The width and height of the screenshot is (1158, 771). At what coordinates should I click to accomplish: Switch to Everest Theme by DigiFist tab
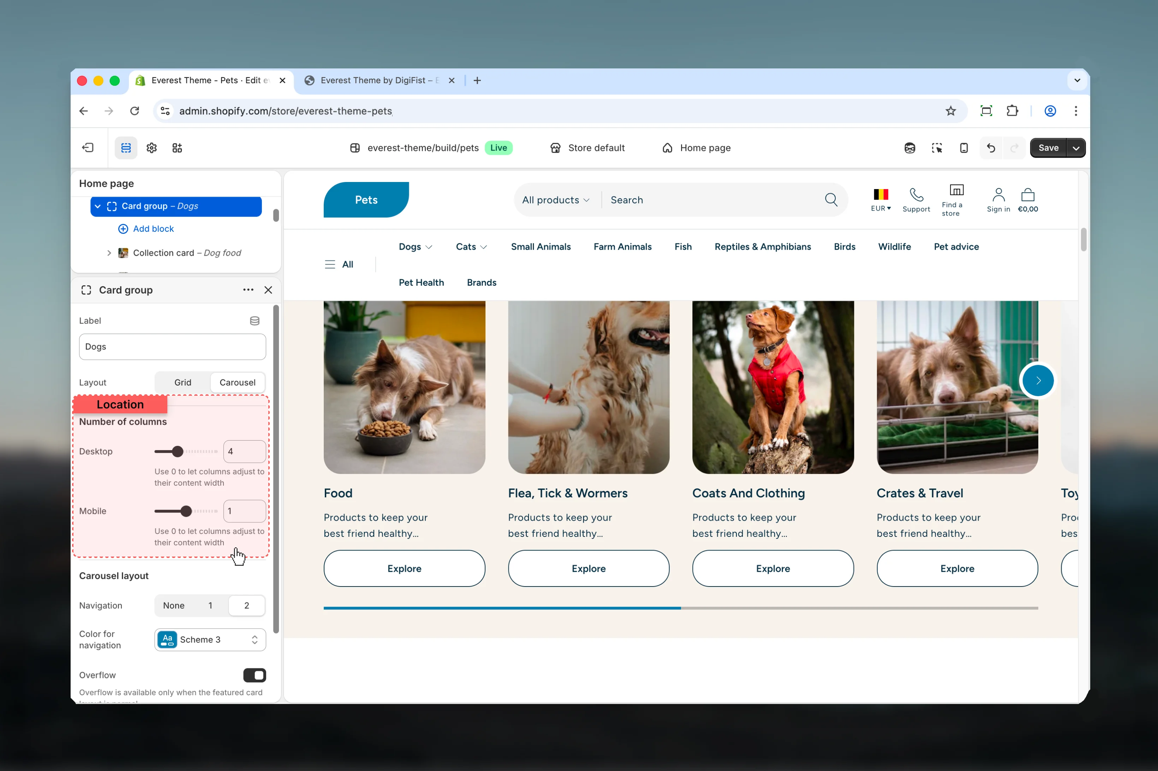tap(380, 80)
